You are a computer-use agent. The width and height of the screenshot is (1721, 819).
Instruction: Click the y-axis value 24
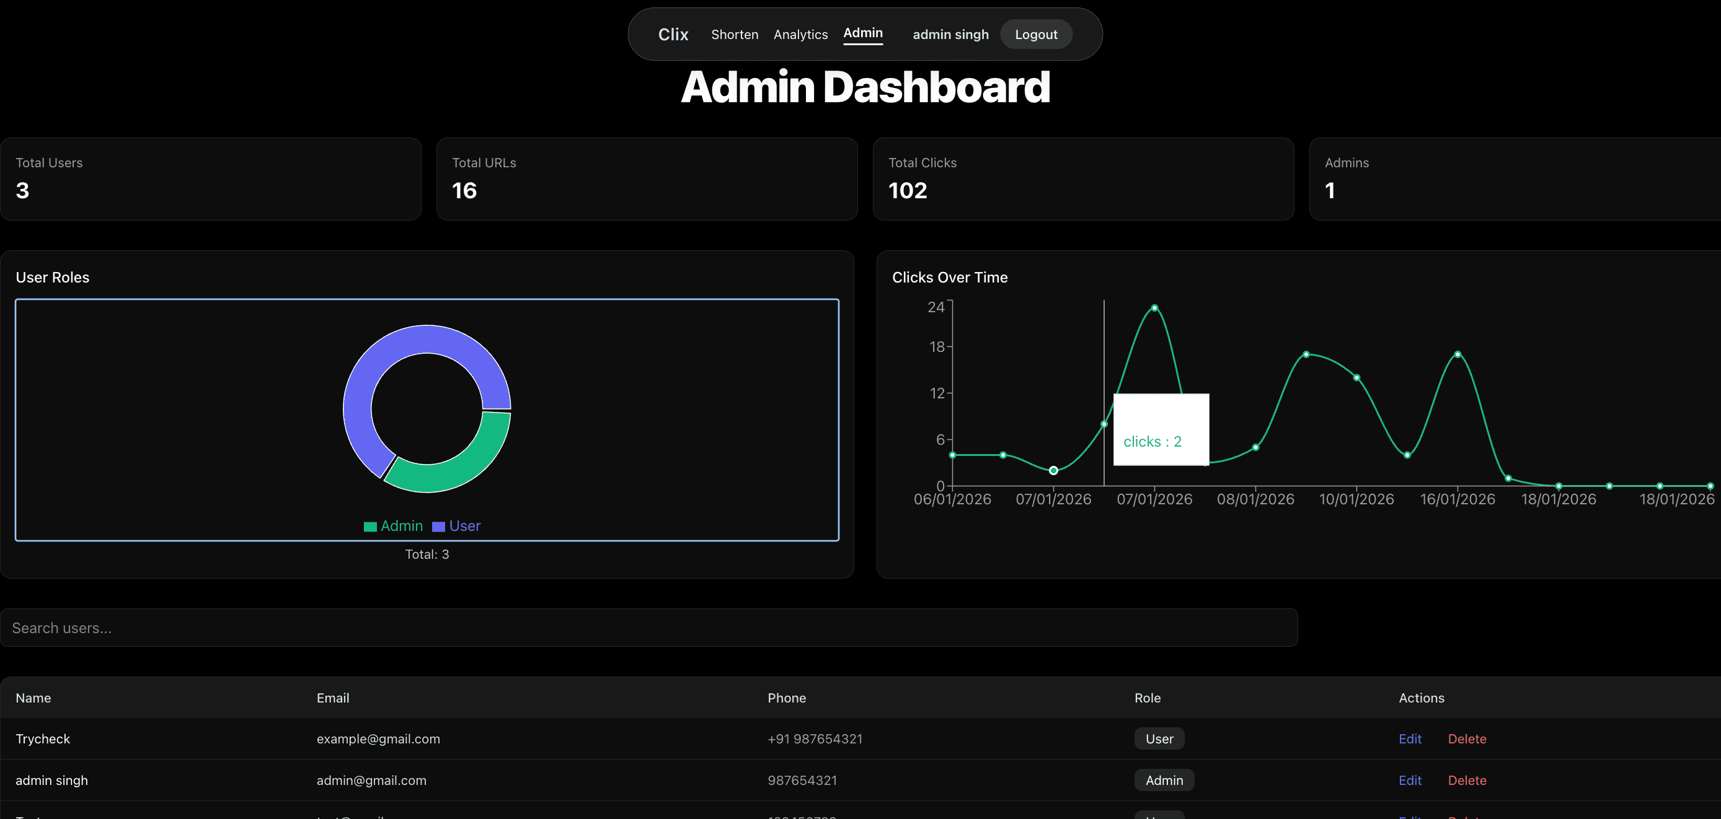[x=936, y=307]
